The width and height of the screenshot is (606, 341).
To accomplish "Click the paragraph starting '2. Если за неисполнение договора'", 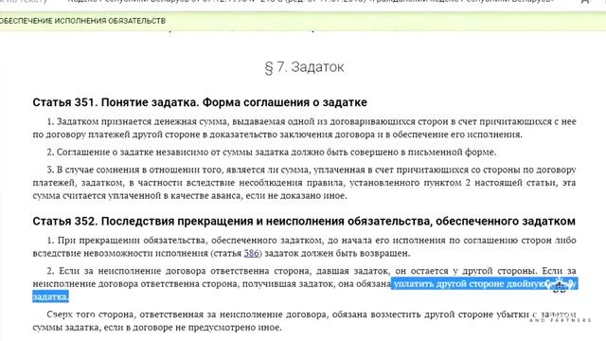I will click(x=304, y=284).
